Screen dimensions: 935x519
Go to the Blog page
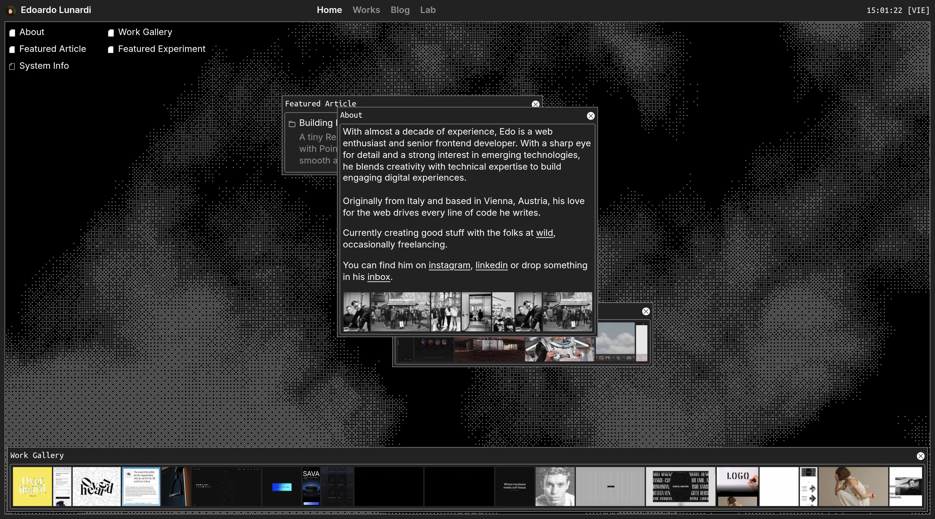[x=400, y=10]
